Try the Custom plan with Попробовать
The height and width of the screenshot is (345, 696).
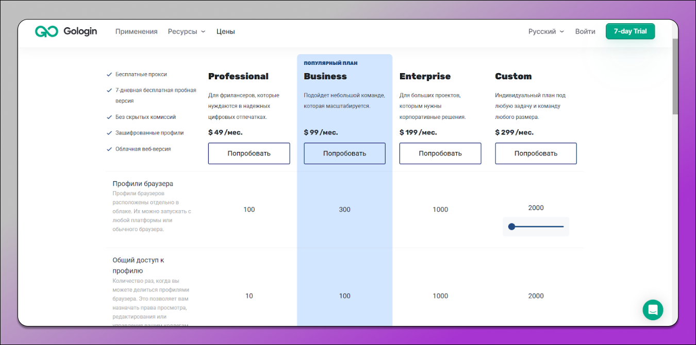(536, 153)
